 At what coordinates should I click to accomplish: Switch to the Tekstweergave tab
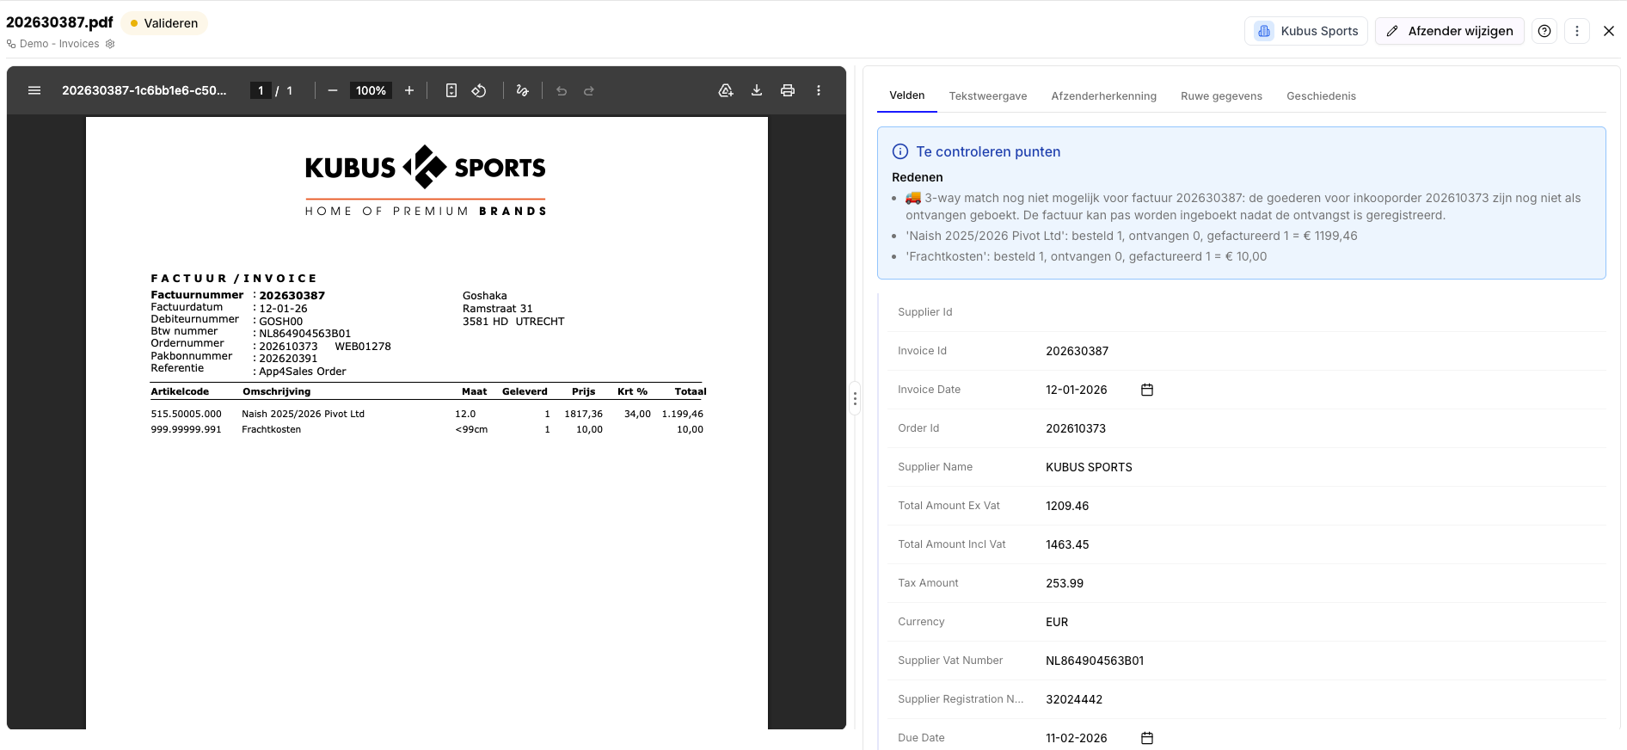[988, 96]
